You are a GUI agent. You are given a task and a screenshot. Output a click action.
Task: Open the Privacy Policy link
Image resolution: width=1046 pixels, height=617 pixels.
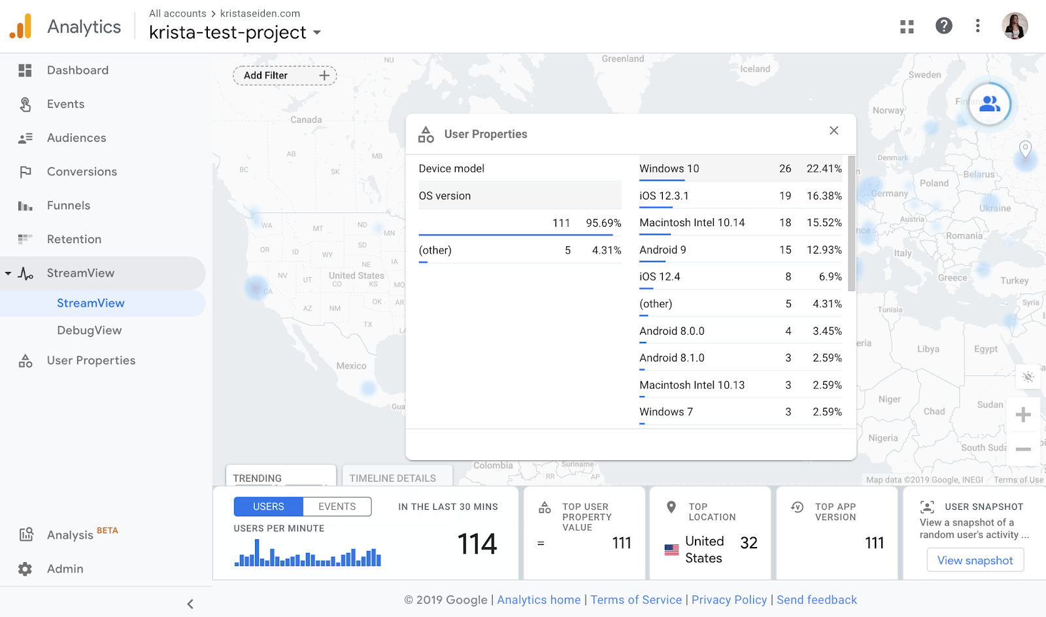pyautogui.click(x=729, y=600)
